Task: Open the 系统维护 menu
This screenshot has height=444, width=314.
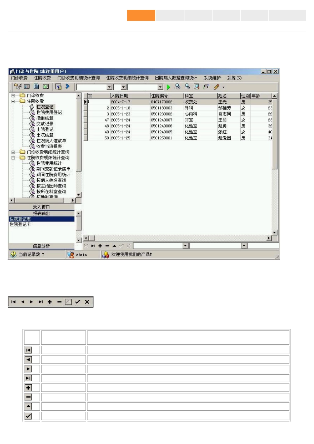Action: 212,78
